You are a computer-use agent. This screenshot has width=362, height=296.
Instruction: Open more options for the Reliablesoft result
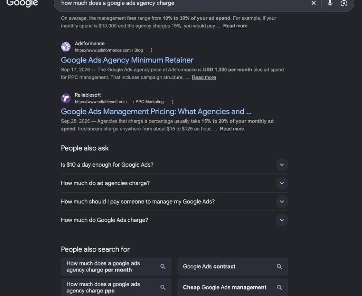click(x=172, y=102)
